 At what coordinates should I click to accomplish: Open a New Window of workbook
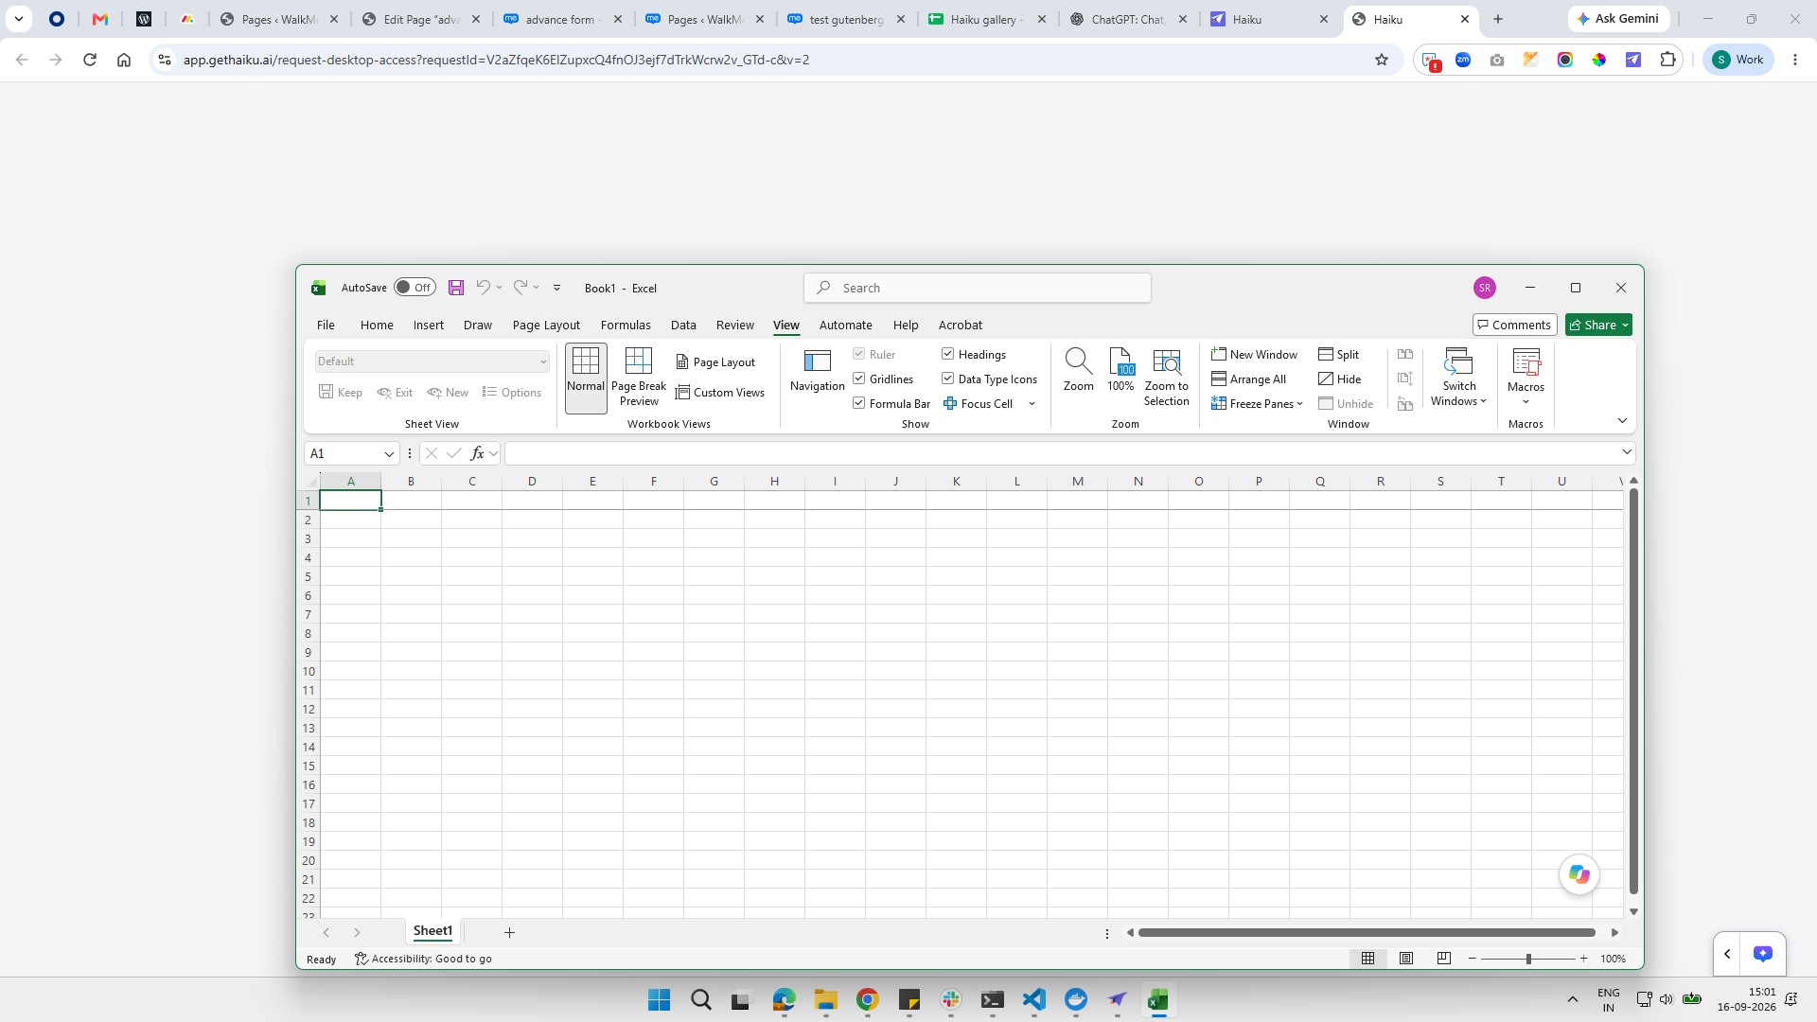1255,355
